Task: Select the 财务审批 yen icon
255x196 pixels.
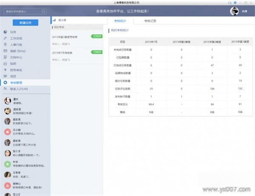Action: coord(6,70)
